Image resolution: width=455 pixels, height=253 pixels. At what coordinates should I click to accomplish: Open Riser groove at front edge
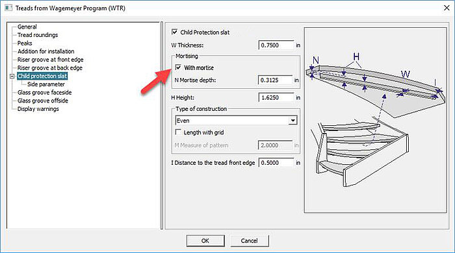coord(50,60)
